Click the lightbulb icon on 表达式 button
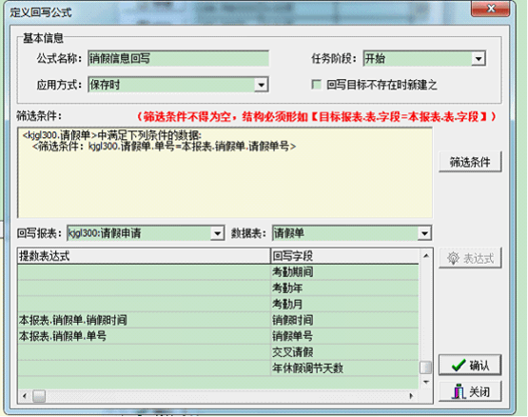528x417 pixels. point(453,258)
